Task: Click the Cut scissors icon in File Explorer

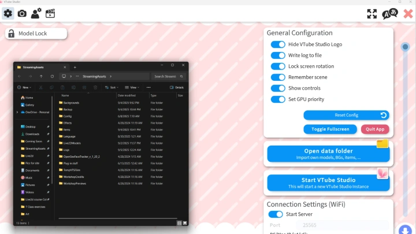Action: (x=40, y=87)
